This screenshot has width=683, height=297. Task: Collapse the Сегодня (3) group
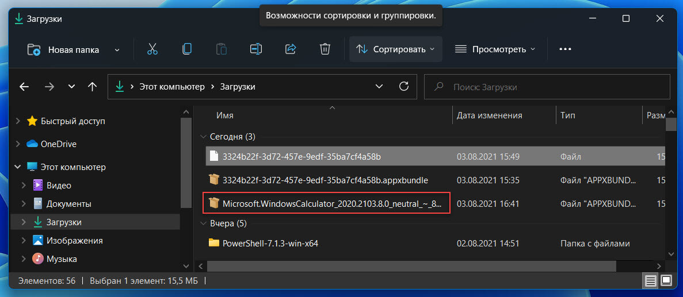203,137
